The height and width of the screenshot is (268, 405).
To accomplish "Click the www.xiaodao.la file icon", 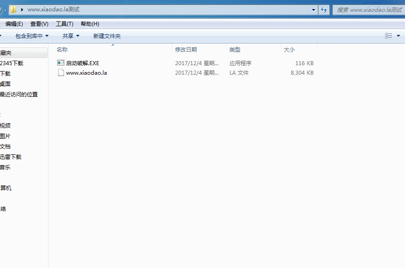I will tap(61, 72).
